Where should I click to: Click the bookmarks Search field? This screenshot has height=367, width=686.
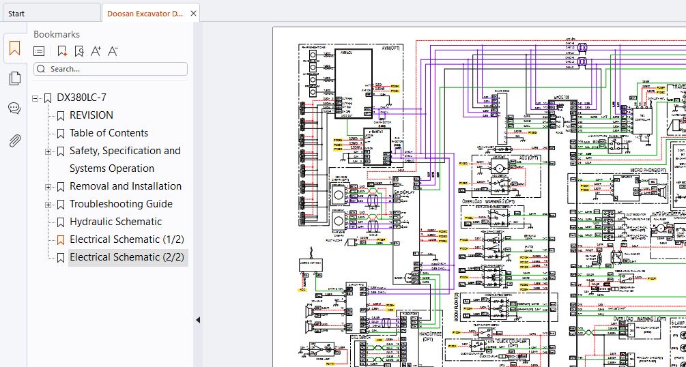pyautogui.click(x=111, y=69)
